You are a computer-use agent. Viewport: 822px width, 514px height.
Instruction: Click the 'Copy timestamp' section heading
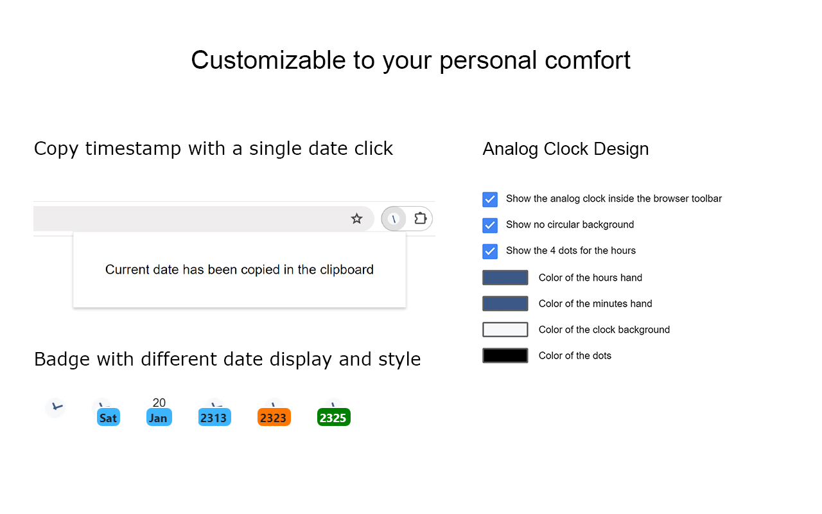point(213,148)
